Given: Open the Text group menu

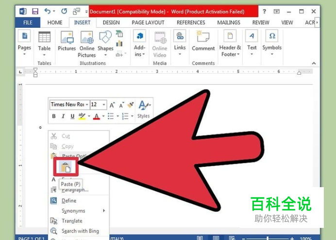Looking at the screenshot, I should (252, 43).
